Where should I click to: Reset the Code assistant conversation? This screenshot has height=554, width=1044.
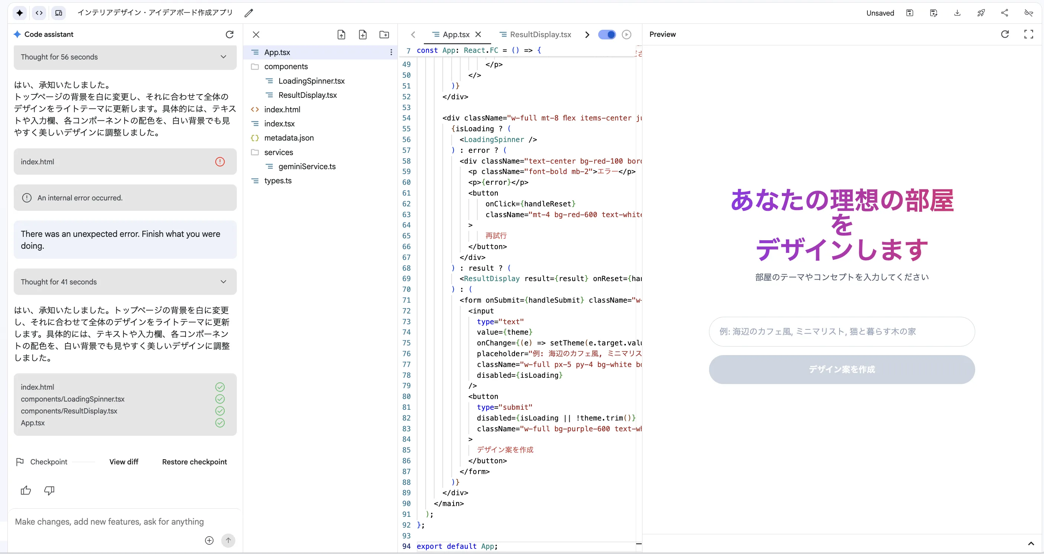click(x=229, y=35)
